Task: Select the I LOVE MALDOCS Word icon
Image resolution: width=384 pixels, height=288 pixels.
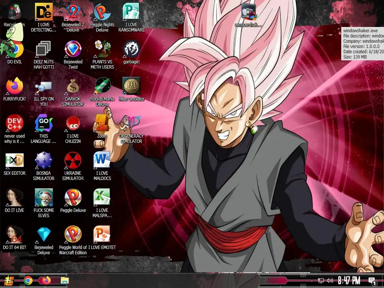Action: [x=102, y=160]
